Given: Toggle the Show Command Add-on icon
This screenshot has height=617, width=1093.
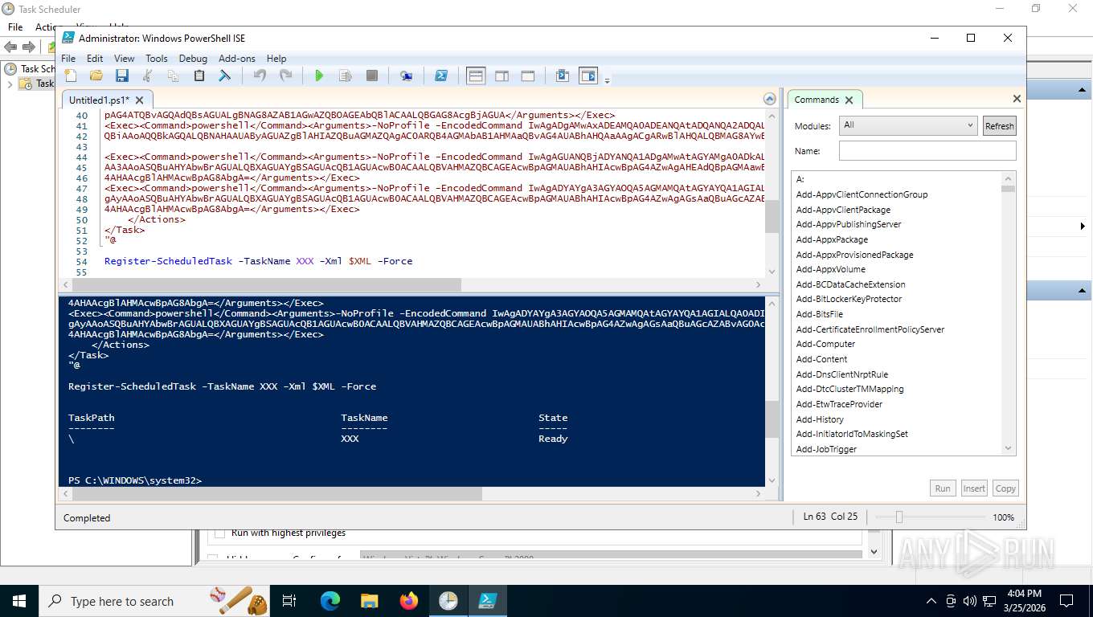Looking at the screenshot, I should pos(589,76).
